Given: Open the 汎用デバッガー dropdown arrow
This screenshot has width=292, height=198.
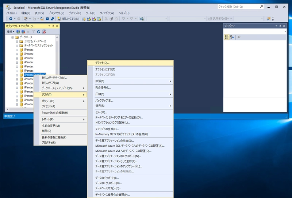Looking at the screenshot, I should 231,19.
